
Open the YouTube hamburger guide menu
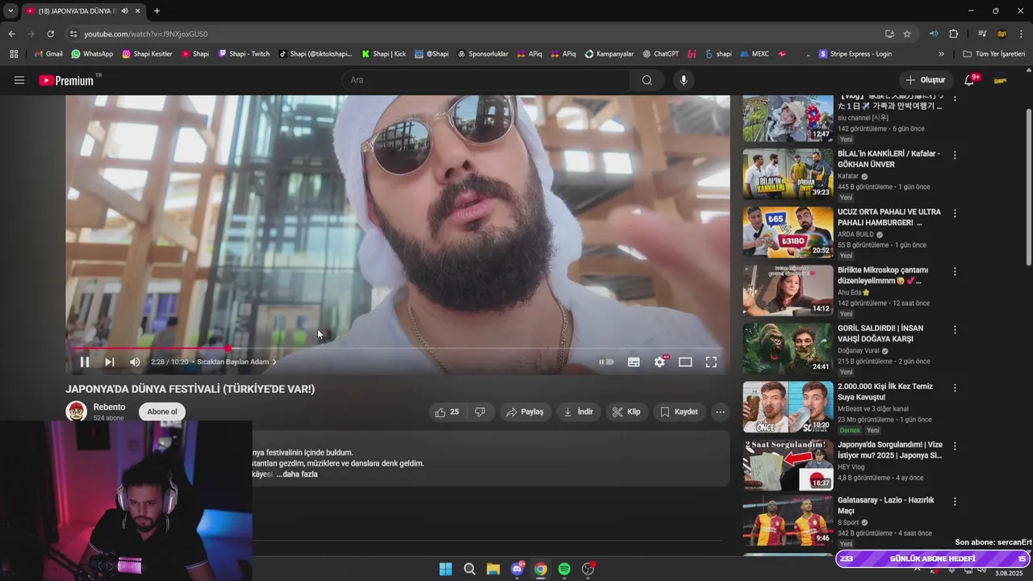click(19, 80)
